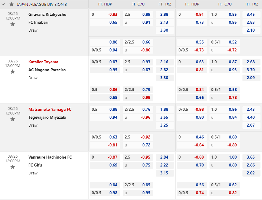Select FC Gifu full-time handicap odds 0.69
Viewport: 262px width, 200px height.
pos(105,165)
